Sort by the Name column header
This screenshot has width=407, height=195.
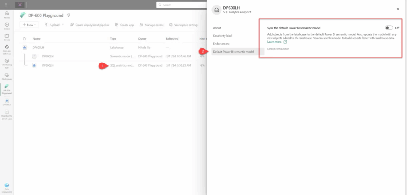coord(36,38)
